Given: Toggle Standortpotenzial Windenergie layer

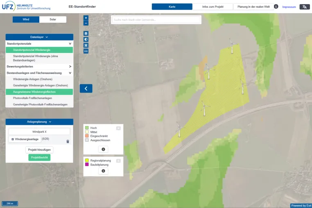Looking at the screenshot, I should click(39, 50).
